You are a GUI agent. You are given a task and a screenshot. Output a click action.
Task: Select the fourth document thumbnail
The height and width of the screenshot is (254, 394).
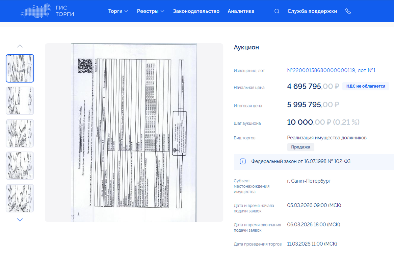click(x=20, y=166)
